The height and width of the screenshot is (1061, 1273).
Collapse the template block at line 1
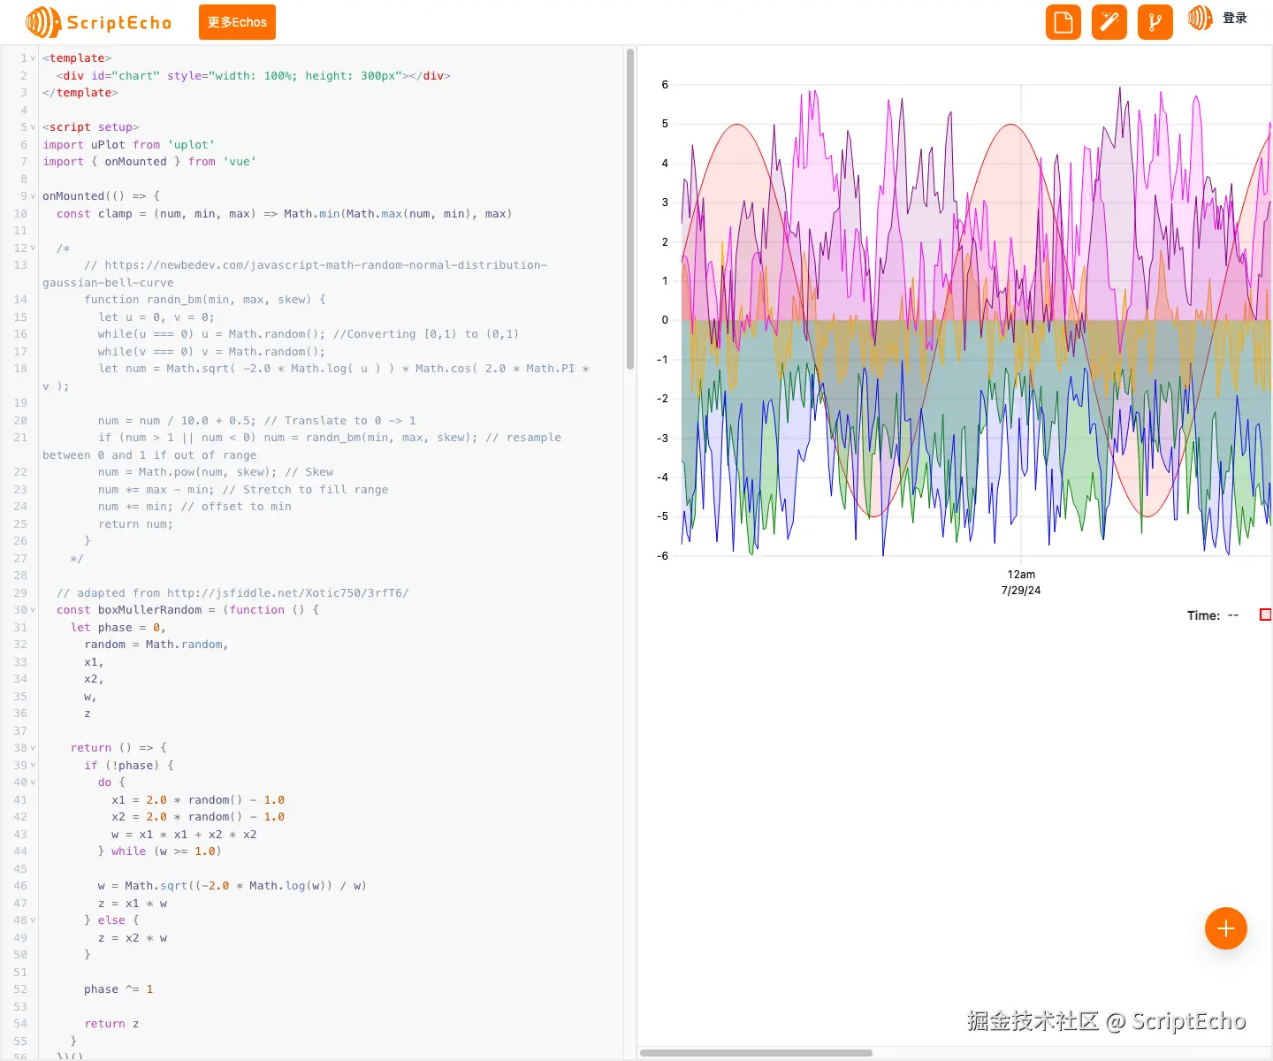pos(34,58)
